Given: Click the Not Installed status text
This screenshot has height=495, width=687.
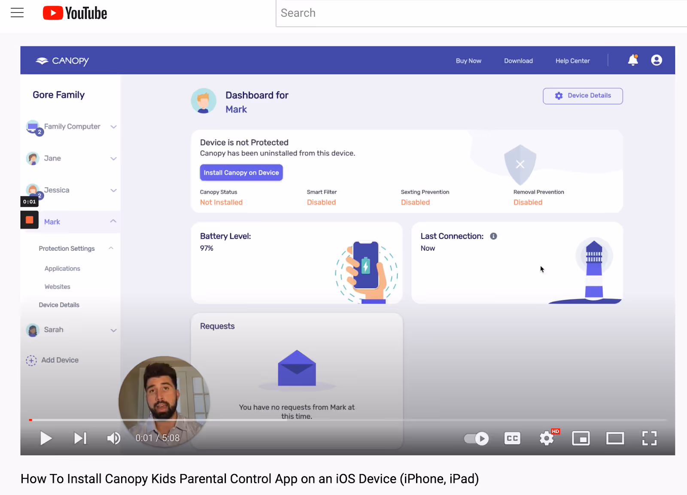Looking at the screenshot, I should pyautogui.click(x=221, y=202).
